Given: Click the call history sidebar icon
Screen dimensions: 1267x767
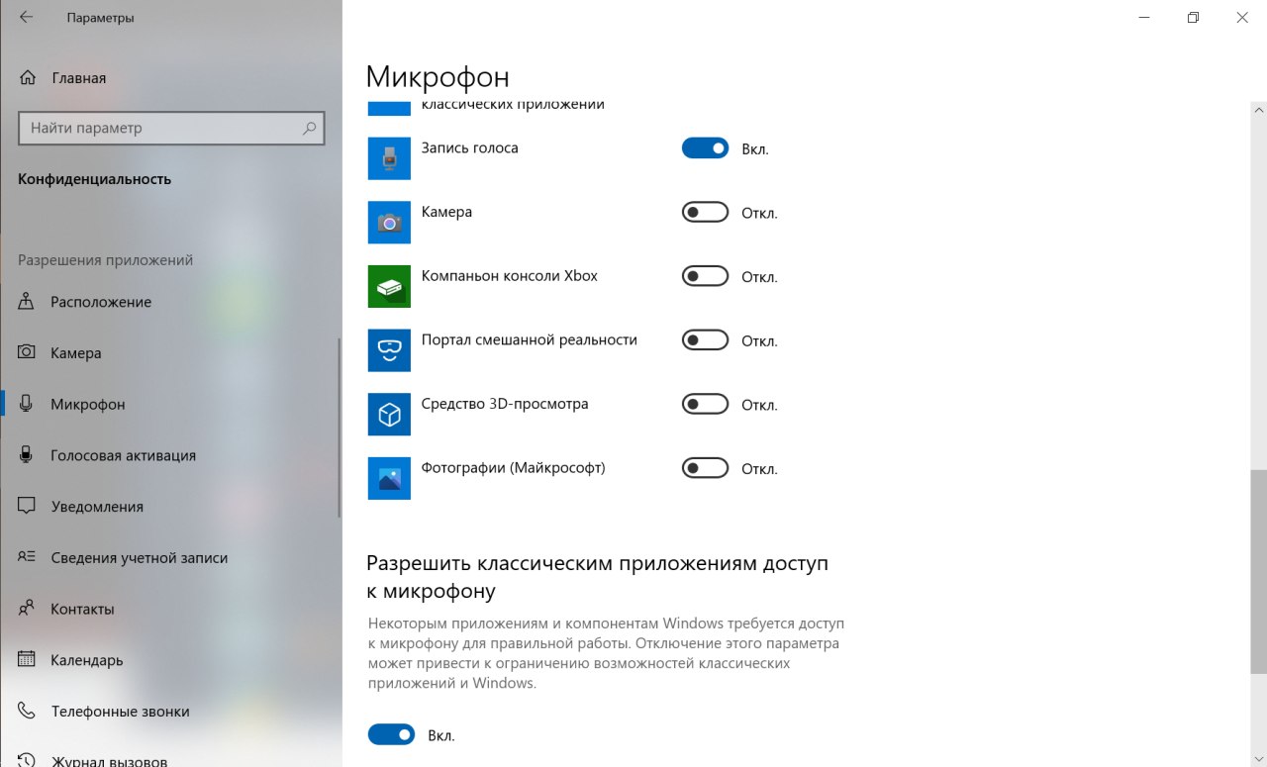Looking at the screenshot, I should coord(27,760).
